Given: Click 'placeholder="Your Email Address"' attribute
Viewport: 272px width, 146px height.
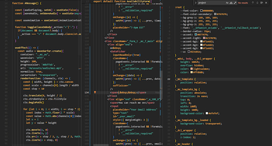Looking at the screenshot, I should 135,109.
